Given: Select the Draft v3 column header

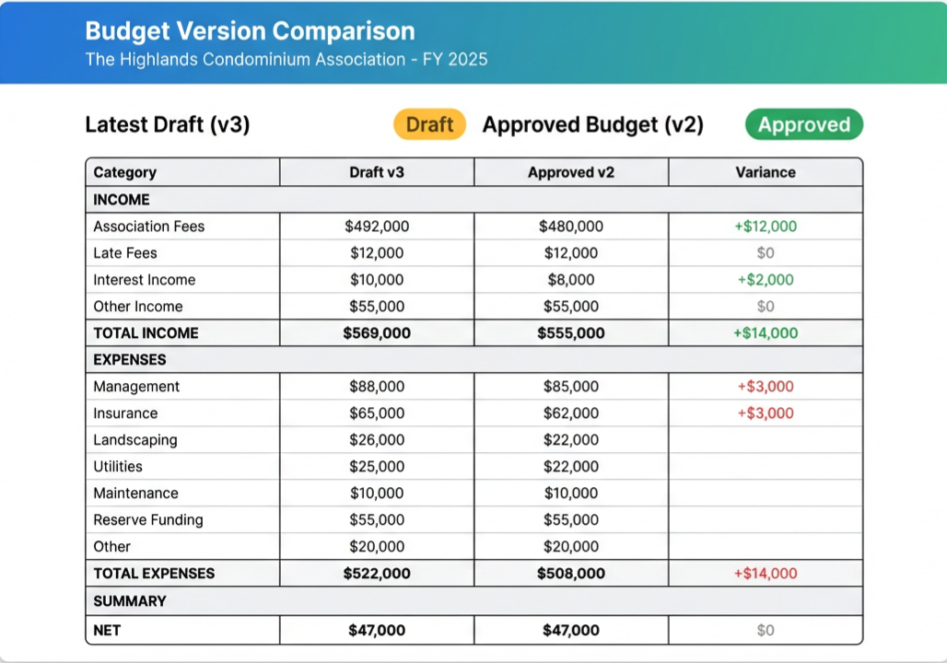Looking at the screenshot, I should pyautogui.click(x=376, y=172).
